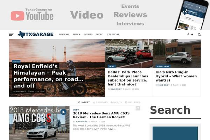Open author David Boldt under Kia article
Viewport: 210px width, 140px height.
[164, 85]
